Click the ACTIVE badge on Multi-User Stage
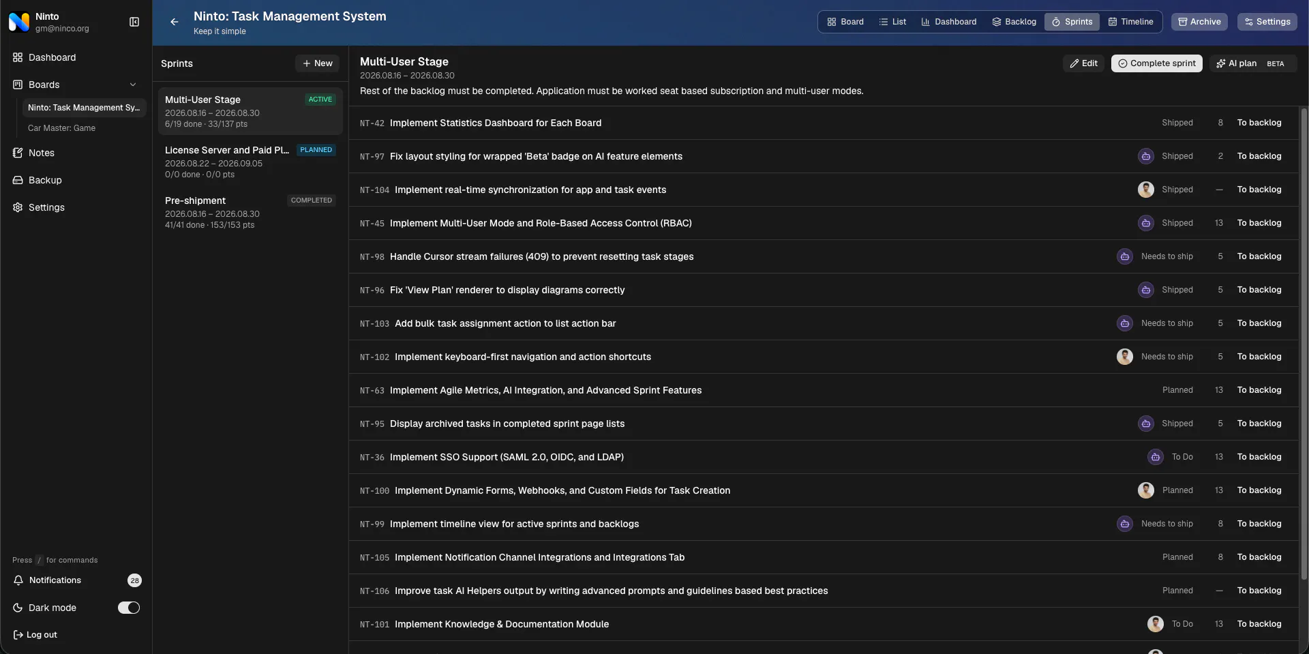Image resolution: width=1309 pixels, height=654 pixels. click(320, 100)
